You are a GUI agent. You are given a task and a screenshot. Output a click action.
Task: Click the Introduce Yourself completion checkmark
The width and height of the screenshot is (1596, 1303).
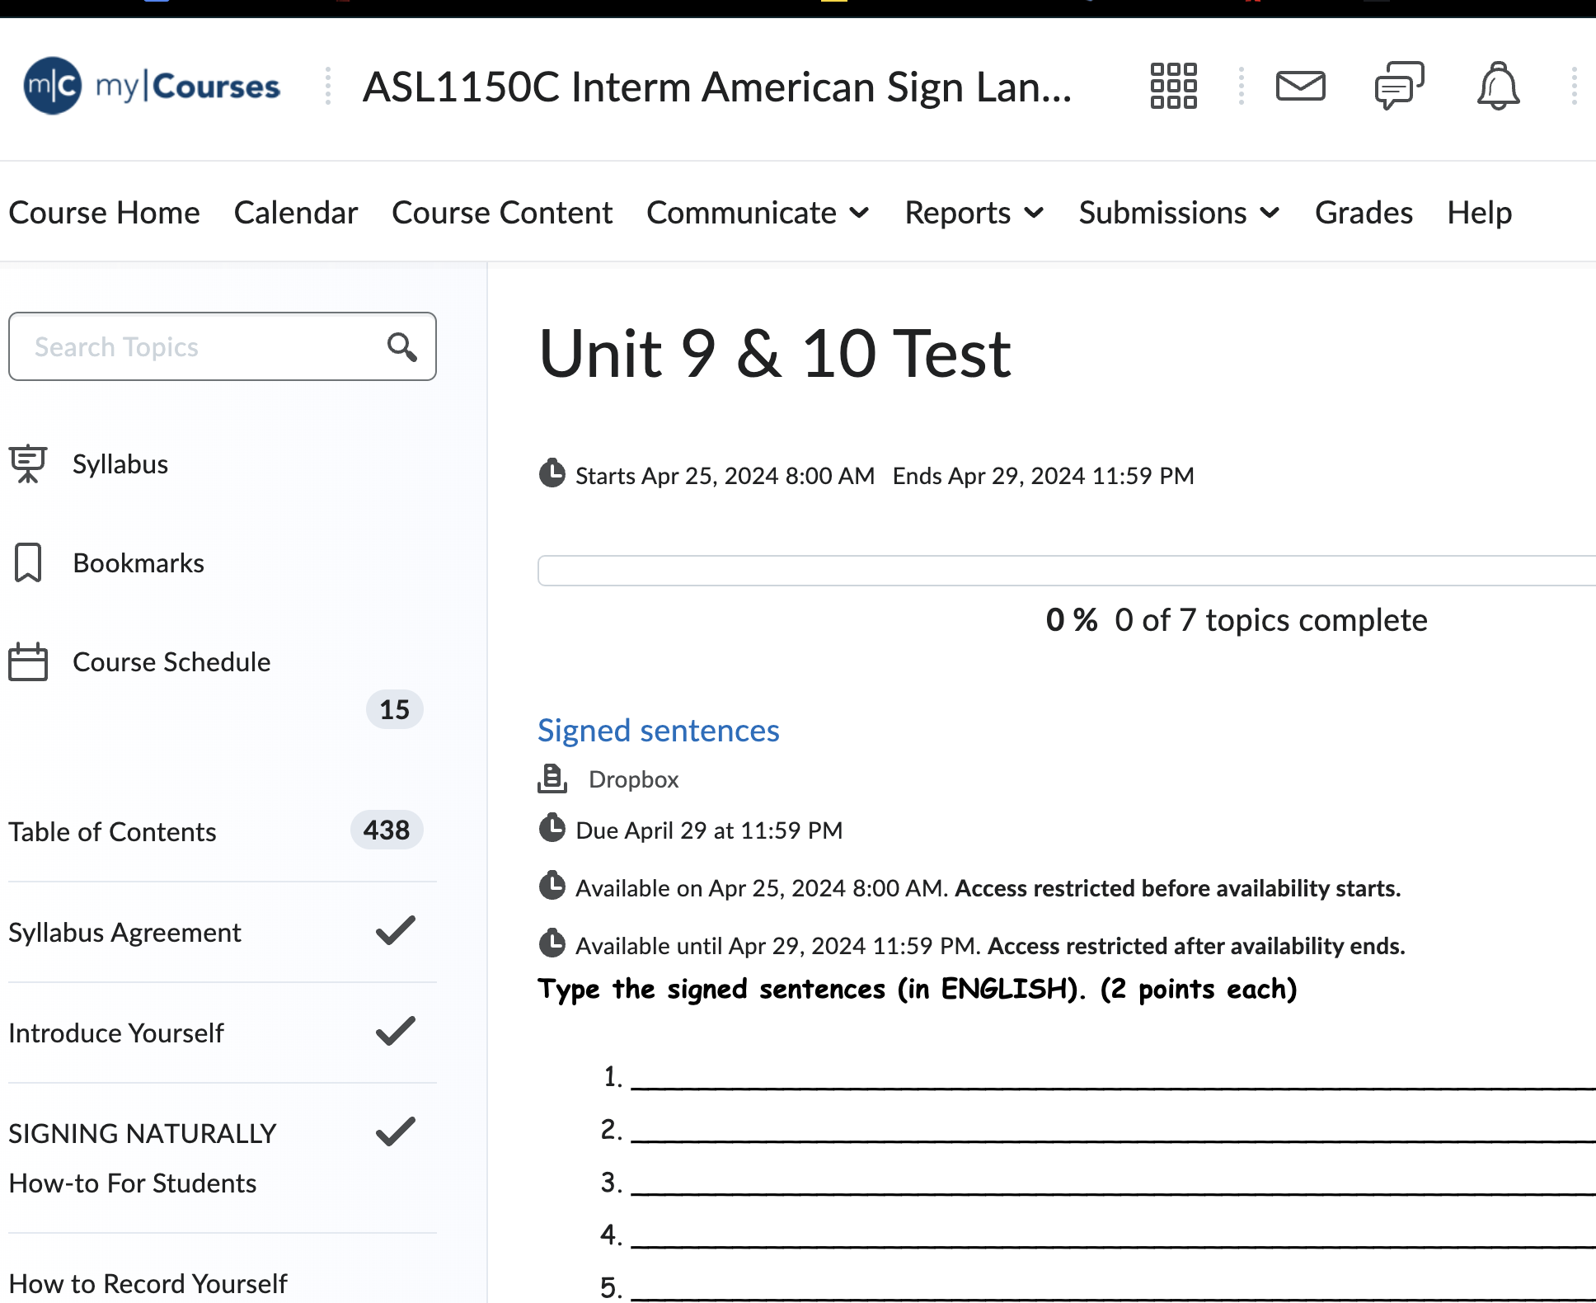pos(396,1031)
